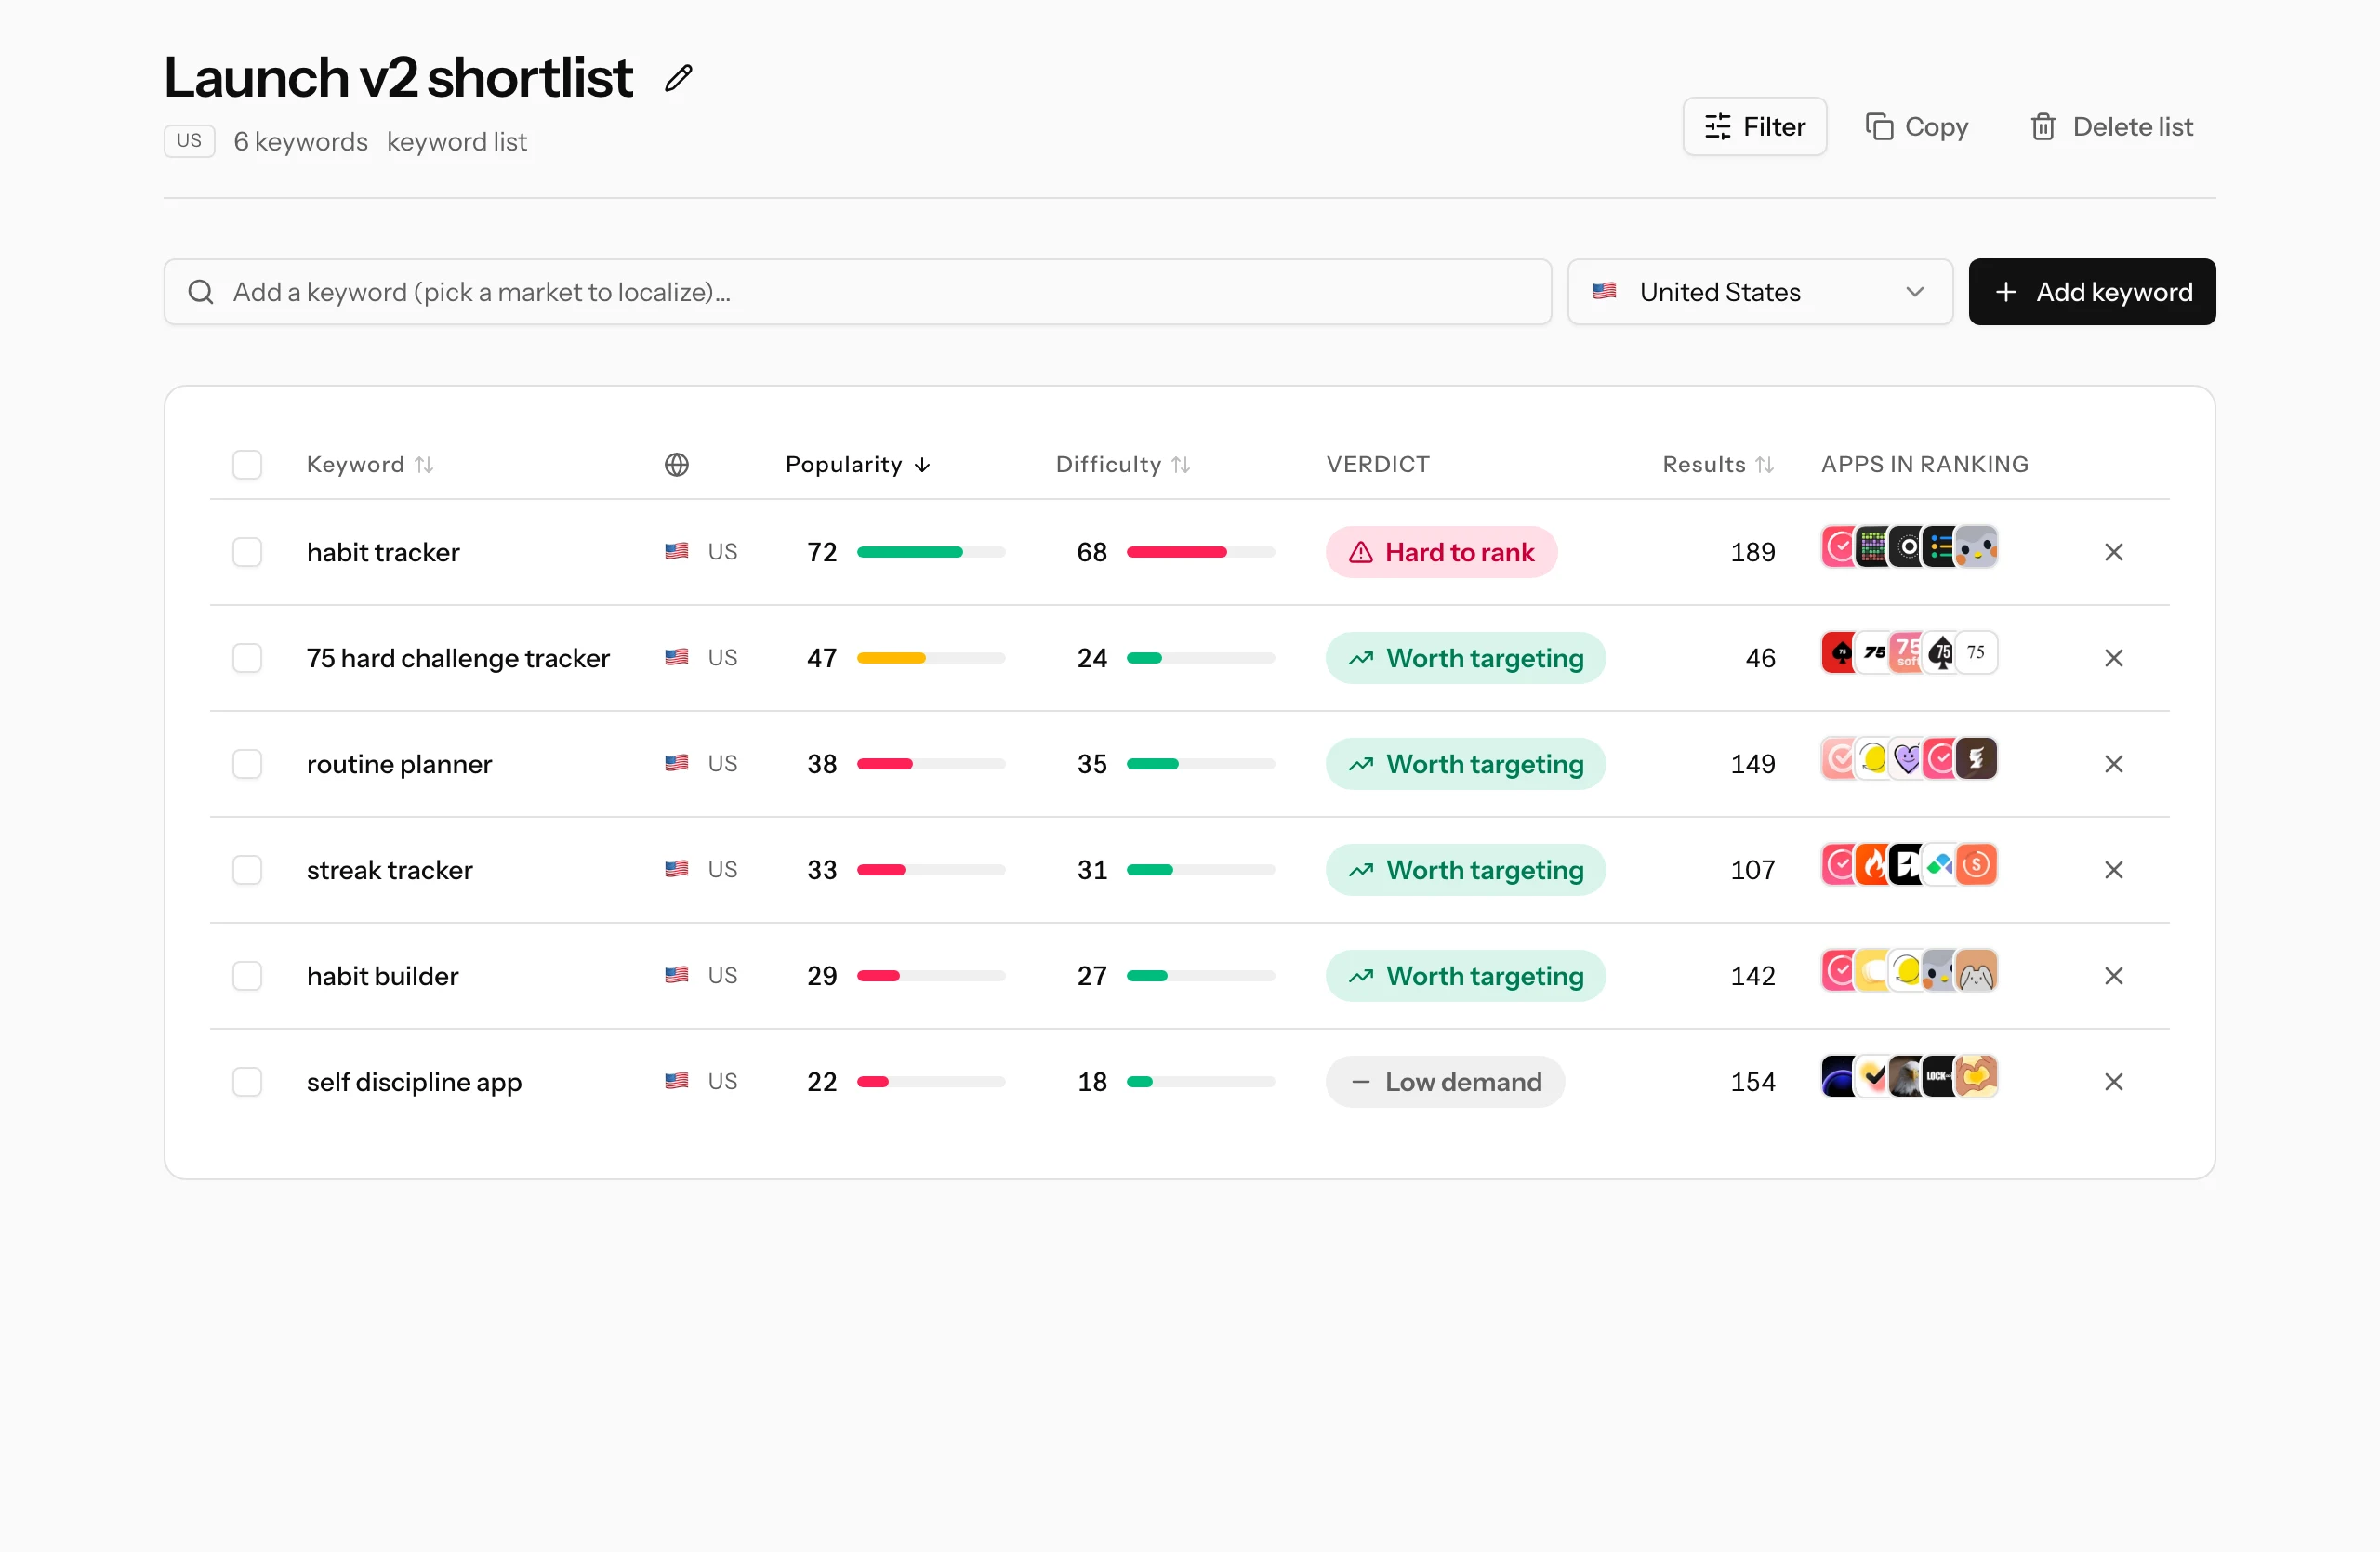Click checkmark app icon in self discipline row
This screenshot has width=2380, height=1552.
click(1873, 1076)
